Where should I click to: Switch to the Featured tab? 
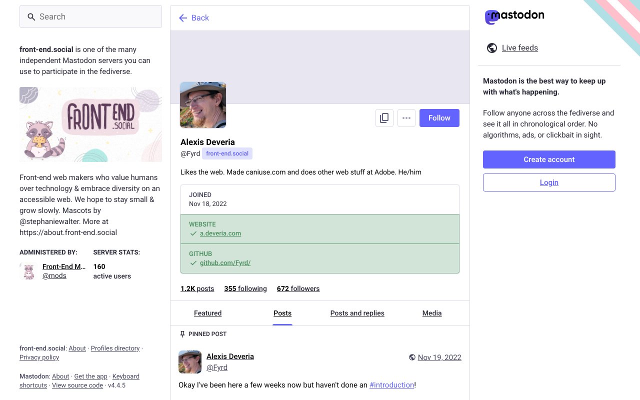[x=207, y=313]
